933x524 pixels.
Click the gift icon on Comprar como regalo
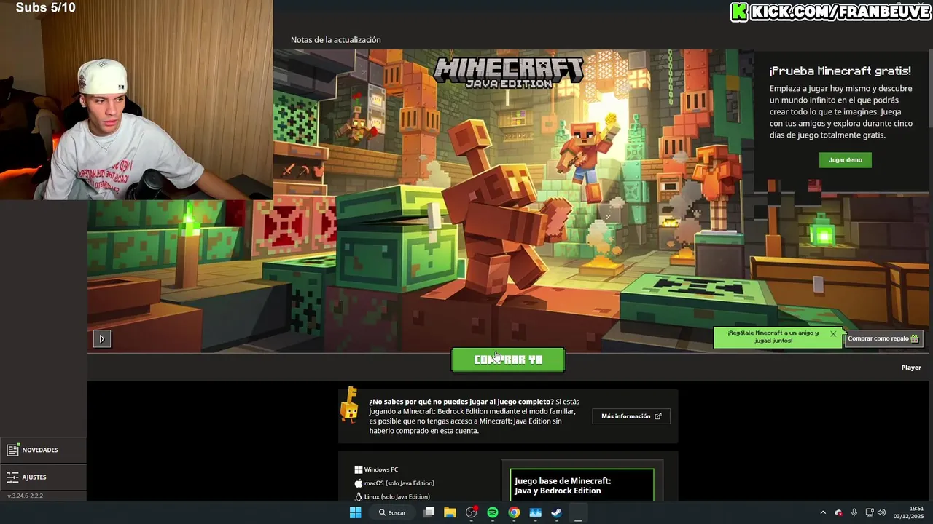tap(915, 338)
